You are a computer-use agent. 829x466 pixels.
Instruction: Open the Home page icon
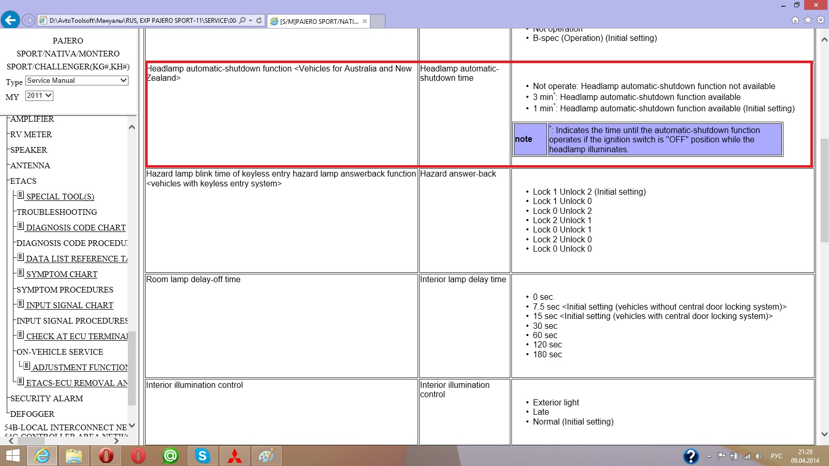point(795,20)
